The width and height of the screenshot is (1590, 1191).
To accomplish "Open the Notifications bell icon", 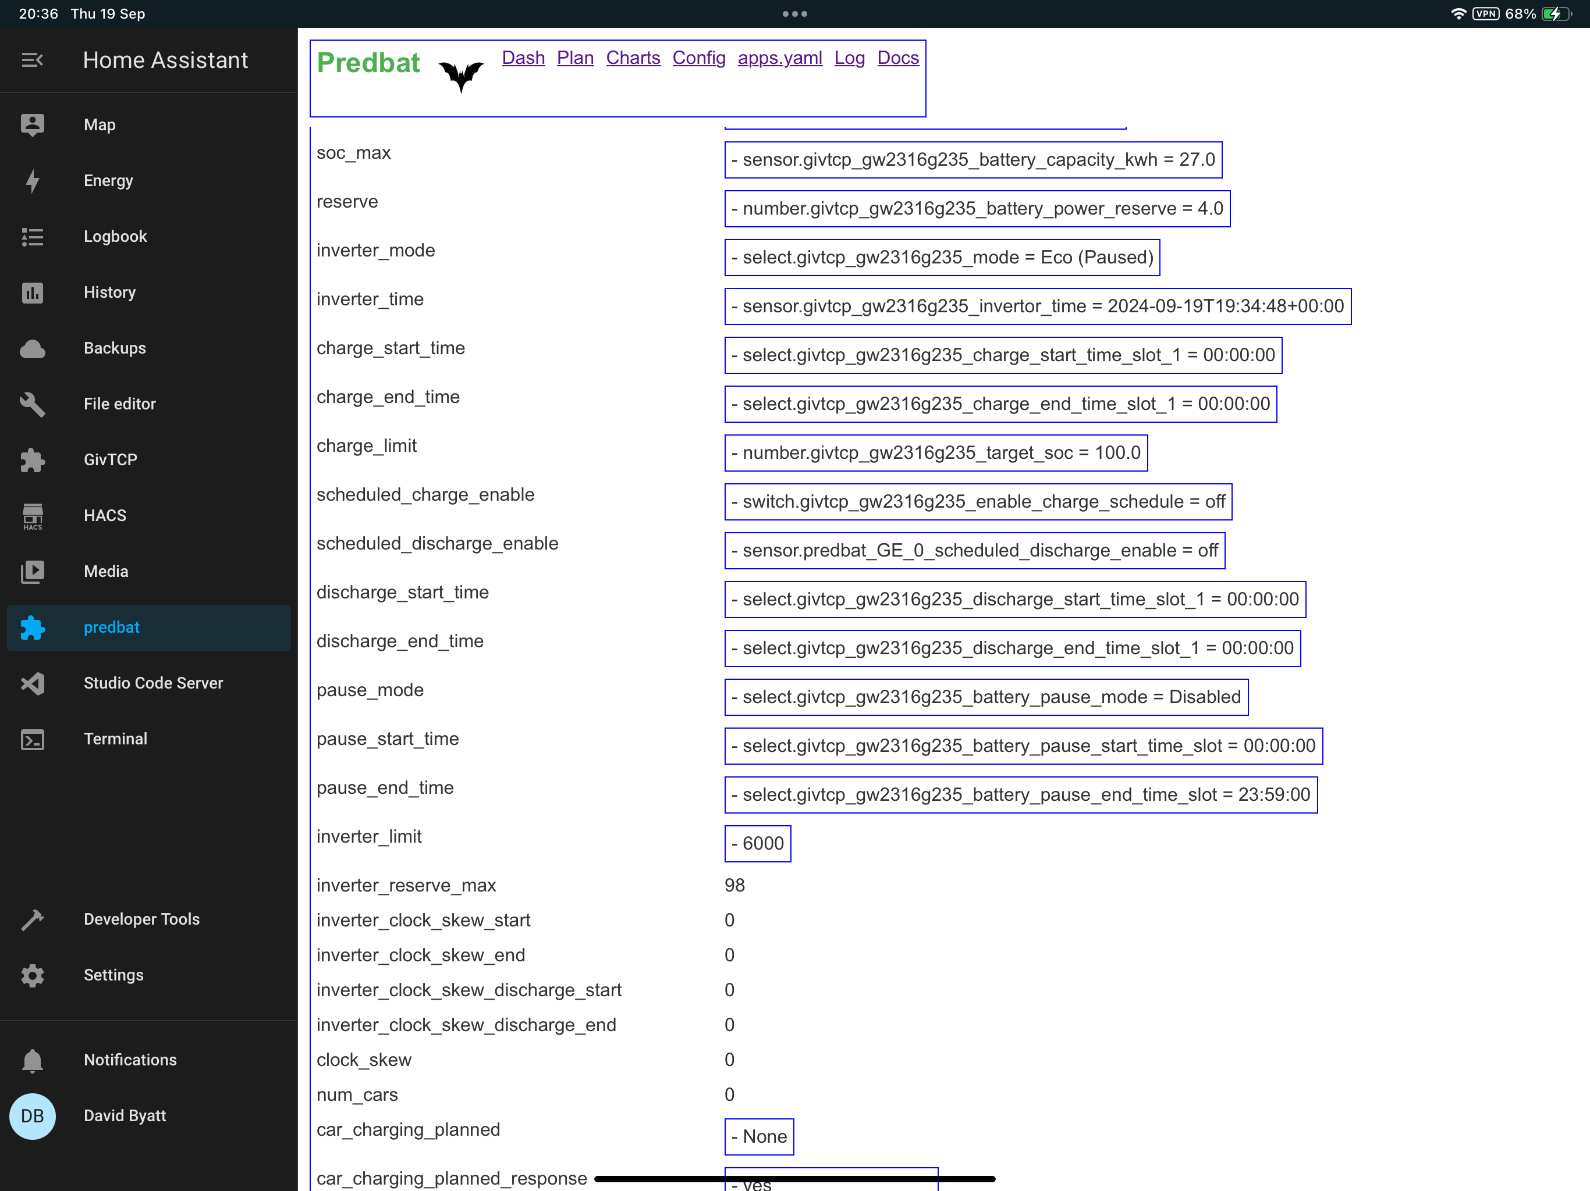I will point(33,1060).
